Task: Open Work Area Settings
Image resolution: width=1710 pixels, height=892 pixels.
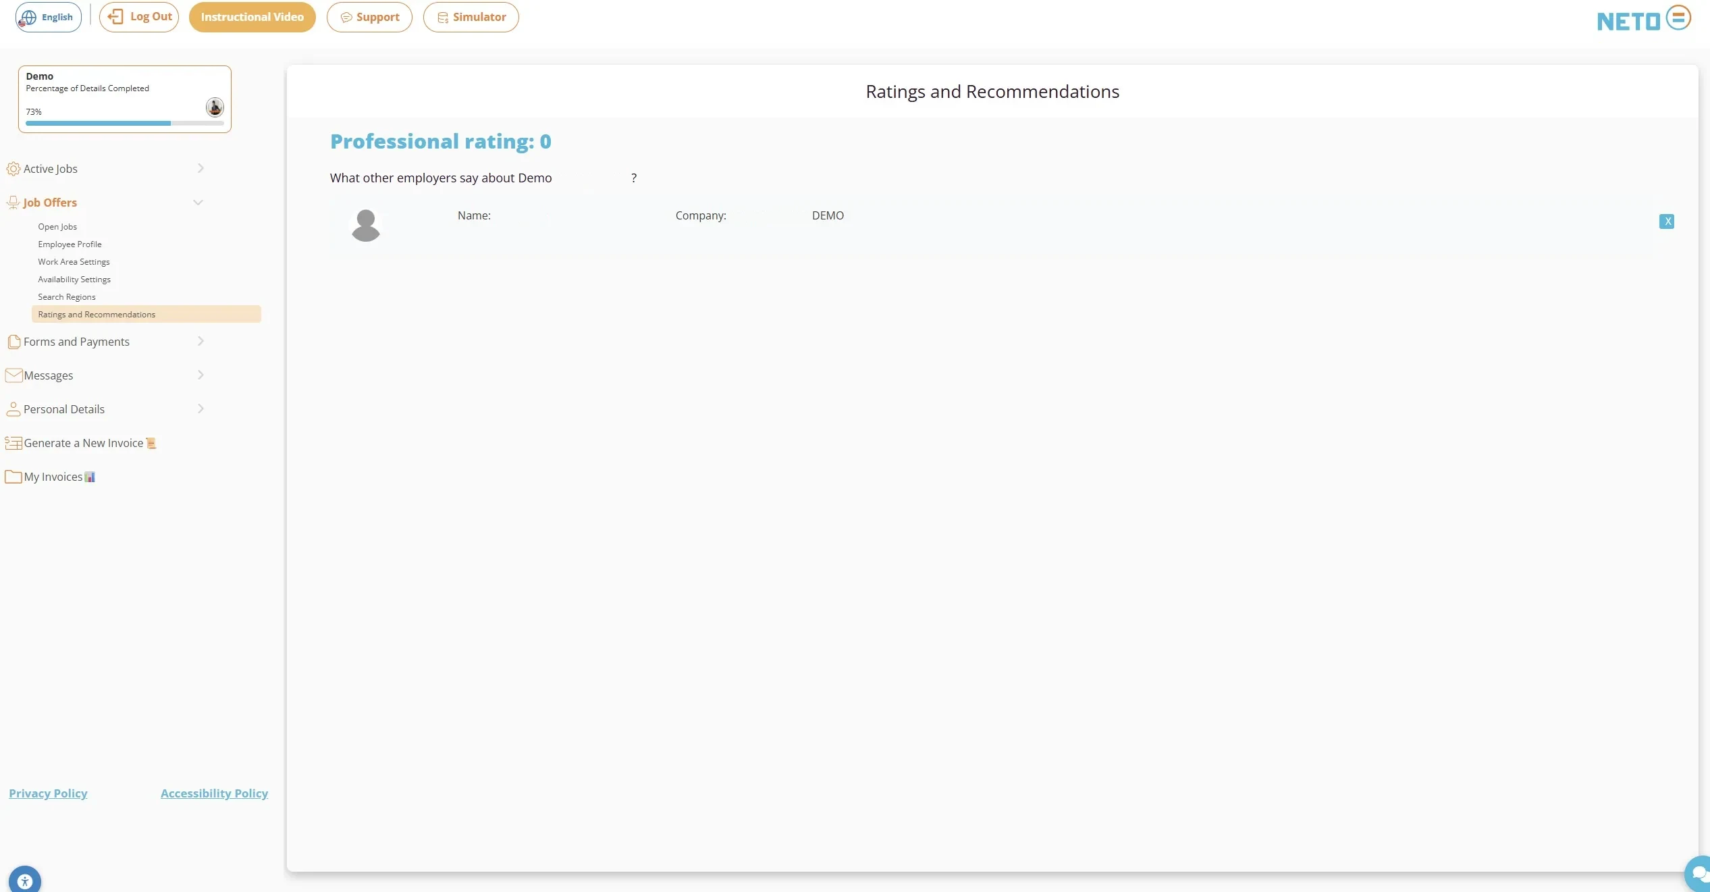Action: click(x=74, y=262)
